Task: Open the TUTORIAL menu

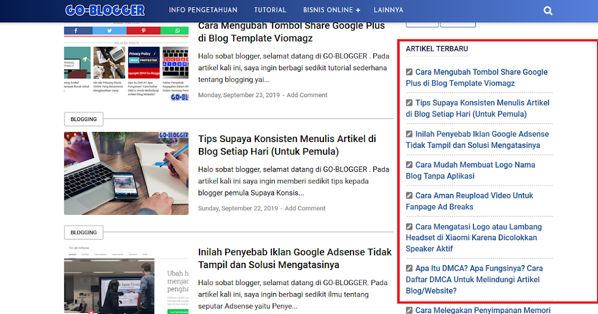Action: click(270, 10)
